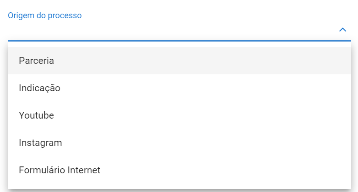Click the empty select input area

(x=169, y=31)
